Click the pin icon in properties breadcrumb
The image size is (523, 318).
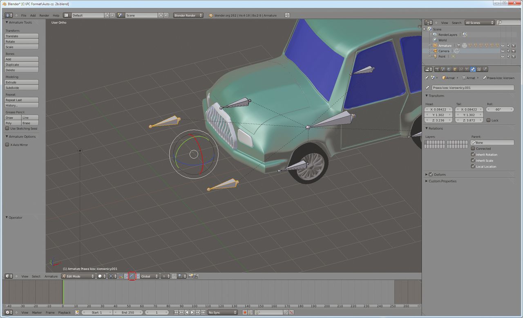[x=427, y=78]
